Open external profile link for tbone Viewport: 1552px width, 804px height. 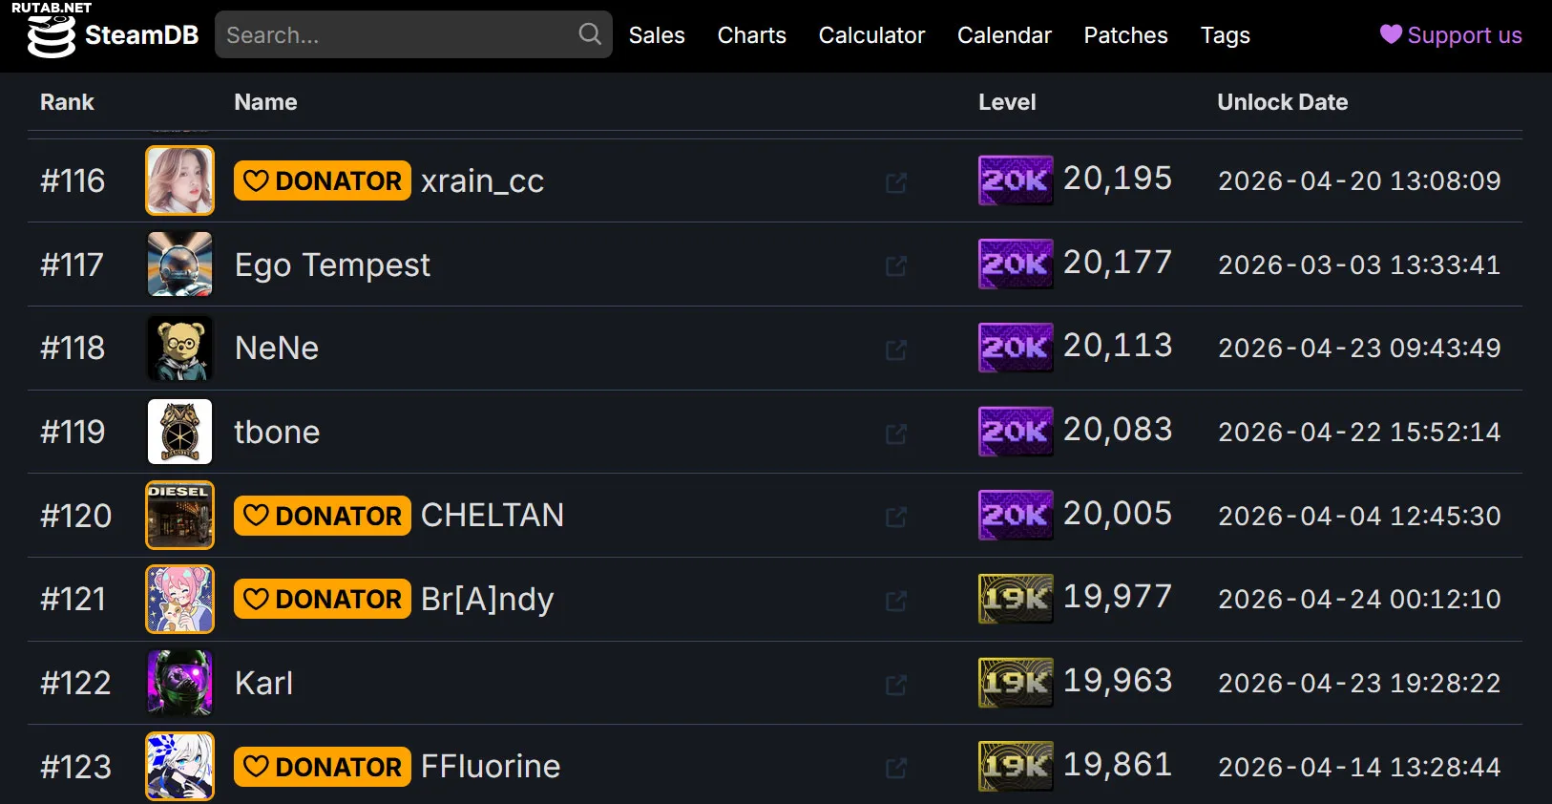[895, 434]
